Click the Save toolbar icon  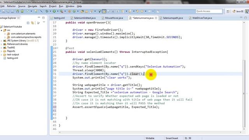click(x=4, y=11)
